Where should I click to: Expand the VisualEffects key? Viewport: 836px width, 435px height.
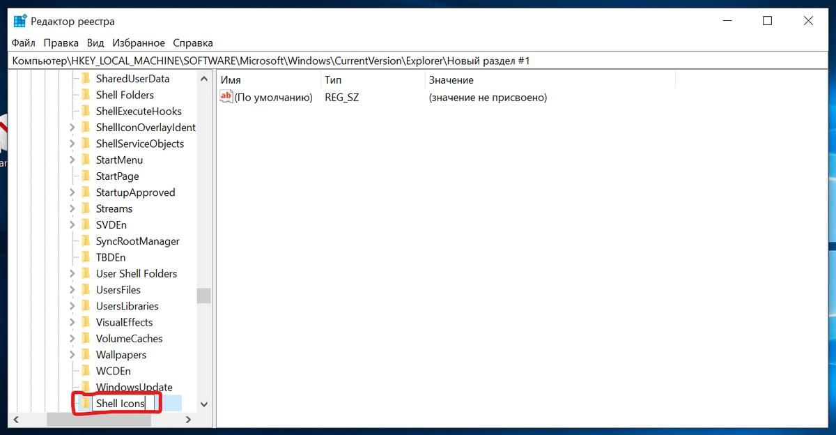pos(72,322)
